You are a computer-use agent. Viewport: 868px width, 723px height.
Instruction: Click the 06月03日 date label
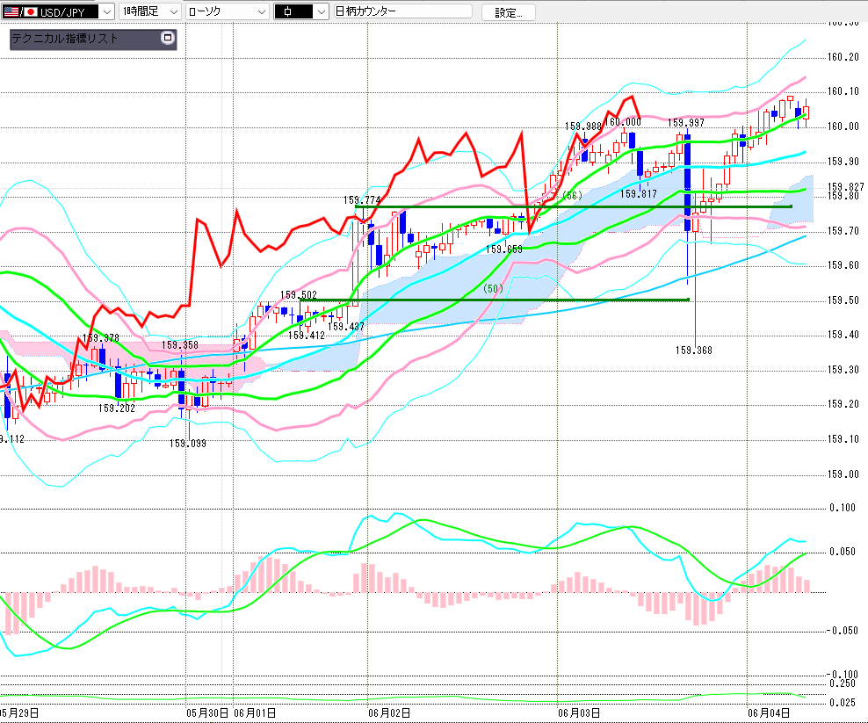point(578,713)
